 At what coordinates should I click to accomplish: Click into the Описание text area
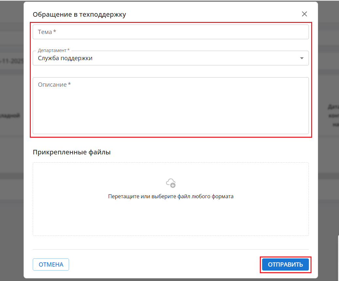pos(170,108)
